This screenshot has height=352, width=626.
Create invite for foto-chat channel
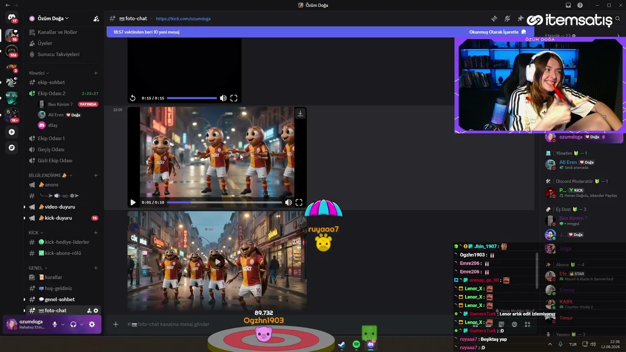click(89, 310)
